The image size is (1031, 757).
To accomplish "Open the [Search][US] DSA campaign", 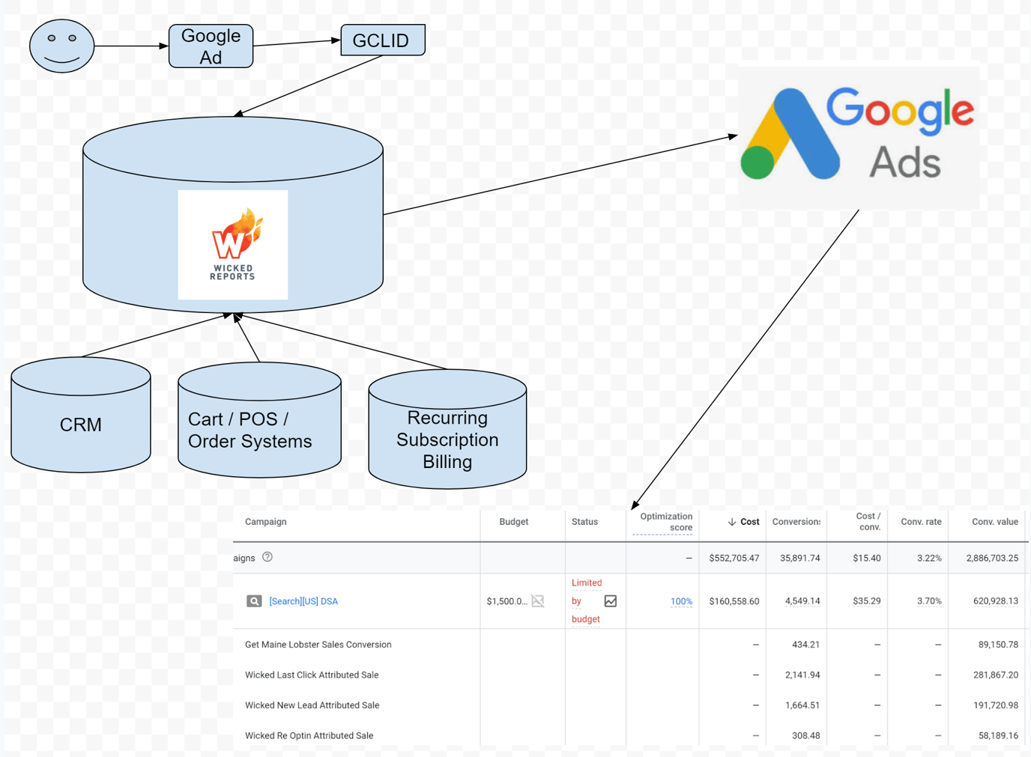I will (x=303, y=601).
